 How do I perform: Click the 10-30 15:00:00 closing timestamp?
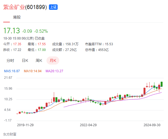(24, 38)
